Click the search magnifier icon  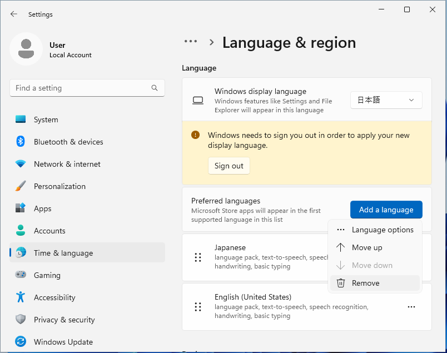pyautogui.click(x=155, y=88)
